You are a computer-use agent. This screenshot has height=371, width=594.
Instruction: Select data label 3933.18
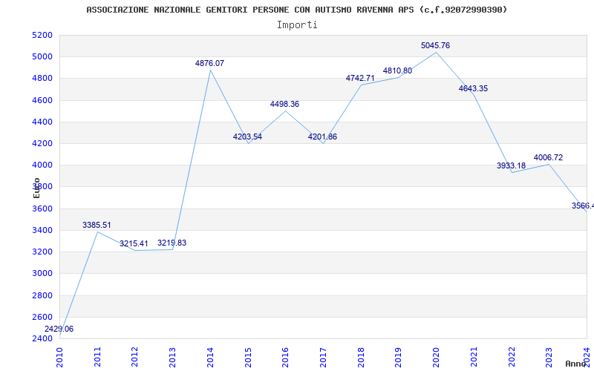(x=511, y=165)
